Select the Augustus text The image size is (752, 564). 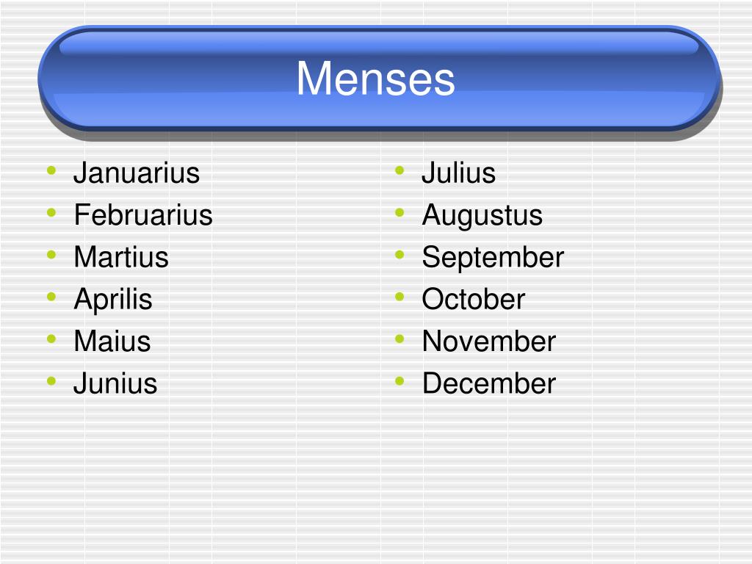(x=482, y=215)
